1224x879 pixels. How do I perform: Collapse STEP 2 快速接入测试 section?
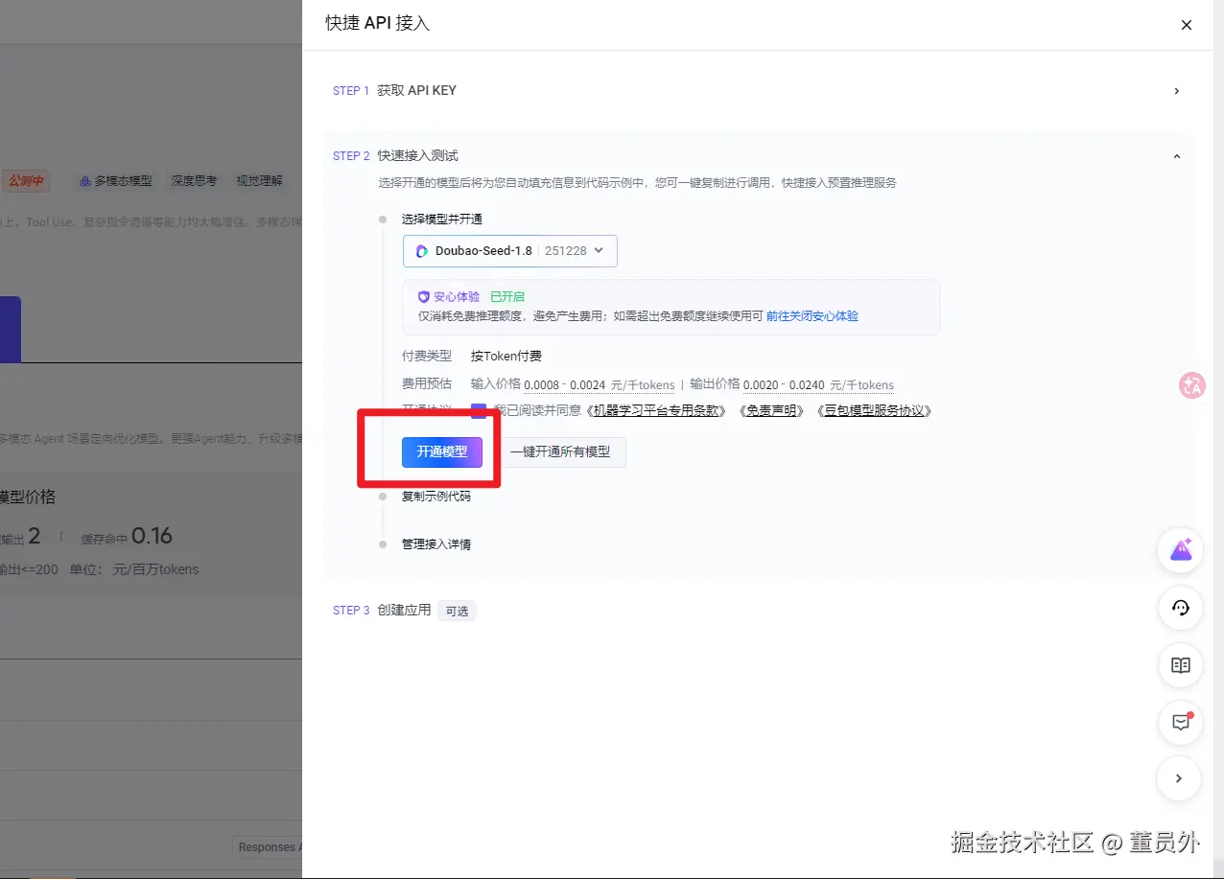(1177, 156)
